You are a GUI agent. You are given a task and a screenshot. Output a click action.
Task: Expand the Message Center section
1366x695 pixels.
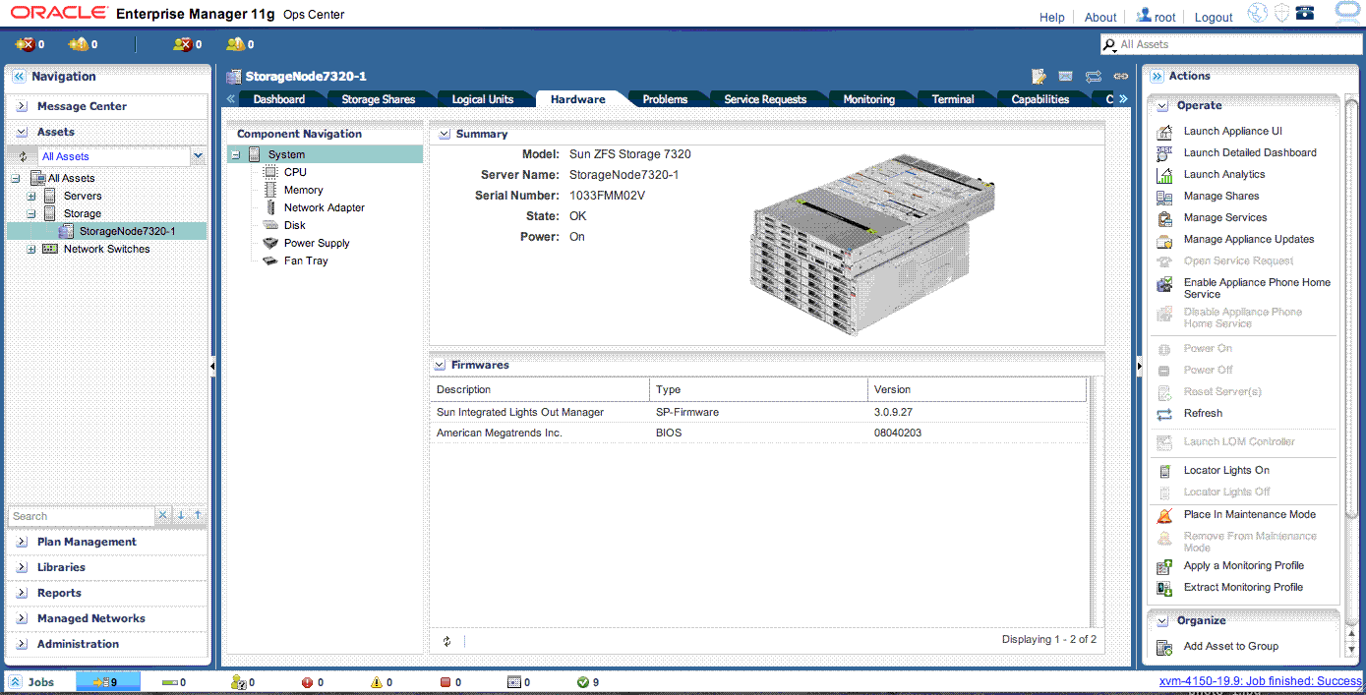tap(22, 106)
